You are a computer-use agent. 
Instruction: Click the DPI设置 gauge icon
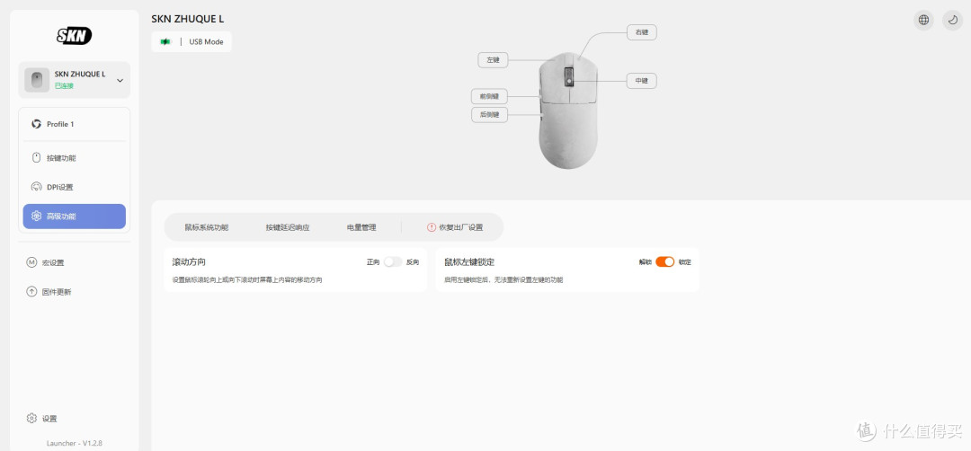[x=36, y=187]
